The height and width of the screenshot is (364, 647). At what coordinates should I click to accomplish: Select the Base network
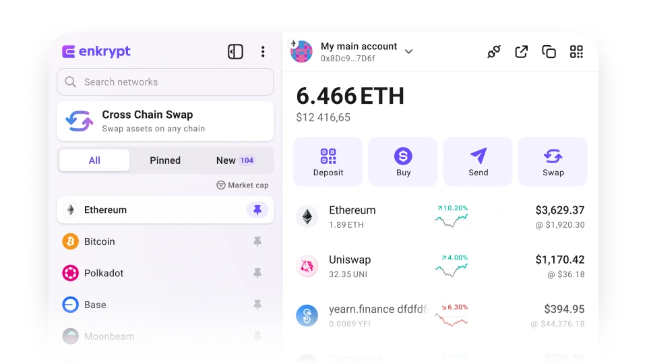(x=165, y=305)
